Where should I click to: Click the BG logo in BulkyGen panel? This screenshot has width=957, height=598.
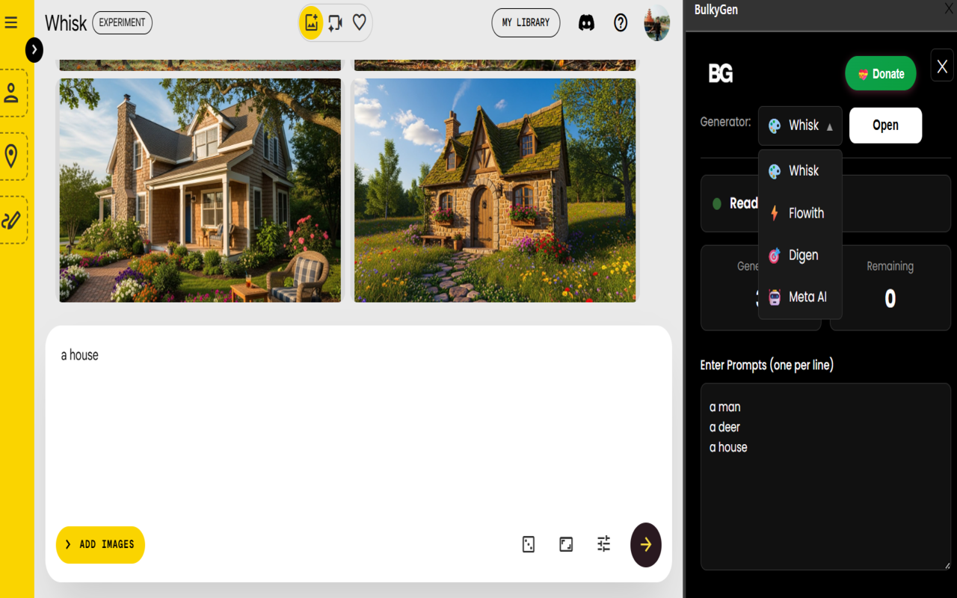tap(721, 73)
